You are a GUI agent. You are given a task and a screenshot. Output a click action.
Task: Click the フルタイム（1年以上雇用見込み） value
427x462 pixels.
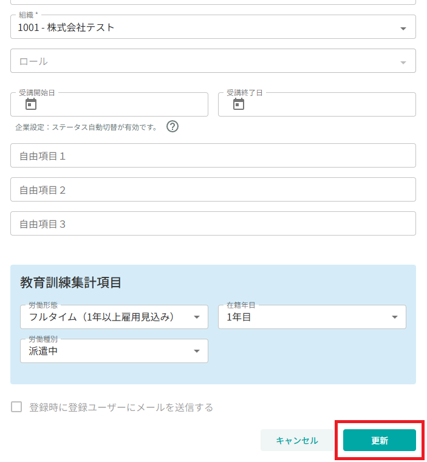(101, 317)
